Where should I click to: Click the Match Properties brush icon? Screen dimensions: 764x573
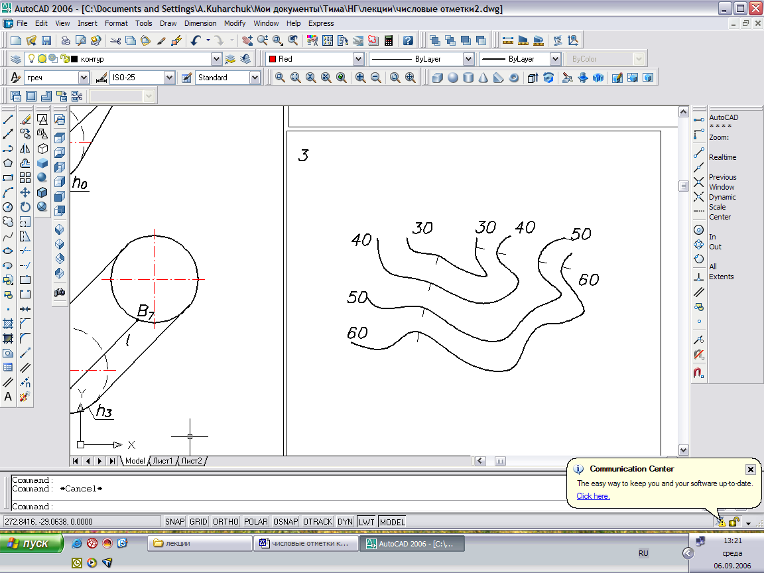[x=161, y=40]
